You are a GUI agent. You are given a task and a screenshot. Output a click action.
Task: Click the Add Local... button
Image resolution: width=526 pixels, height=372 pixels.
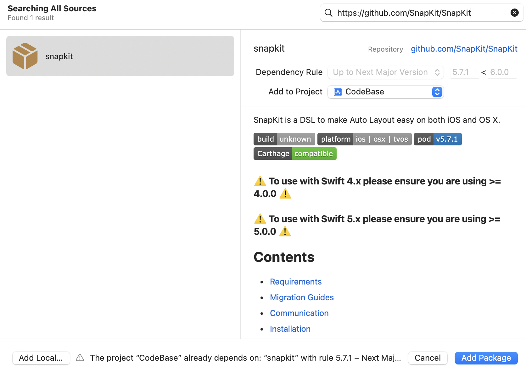click(x=41, y=358)
